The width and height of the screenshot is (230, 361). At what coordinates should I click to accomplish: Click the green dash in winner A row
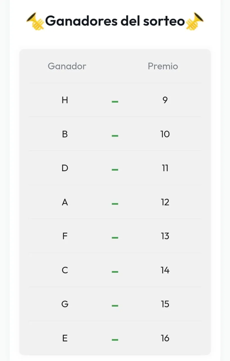(115, 203)
